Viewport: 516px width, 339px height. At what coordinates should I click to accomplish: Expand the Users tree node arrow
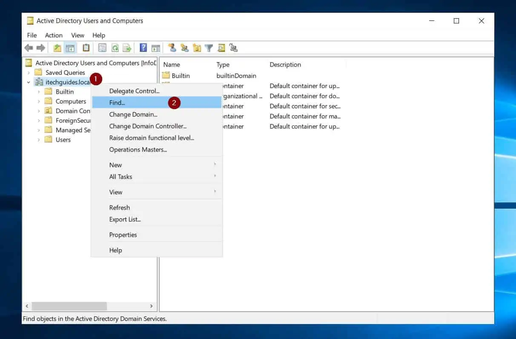pos(39,140)
